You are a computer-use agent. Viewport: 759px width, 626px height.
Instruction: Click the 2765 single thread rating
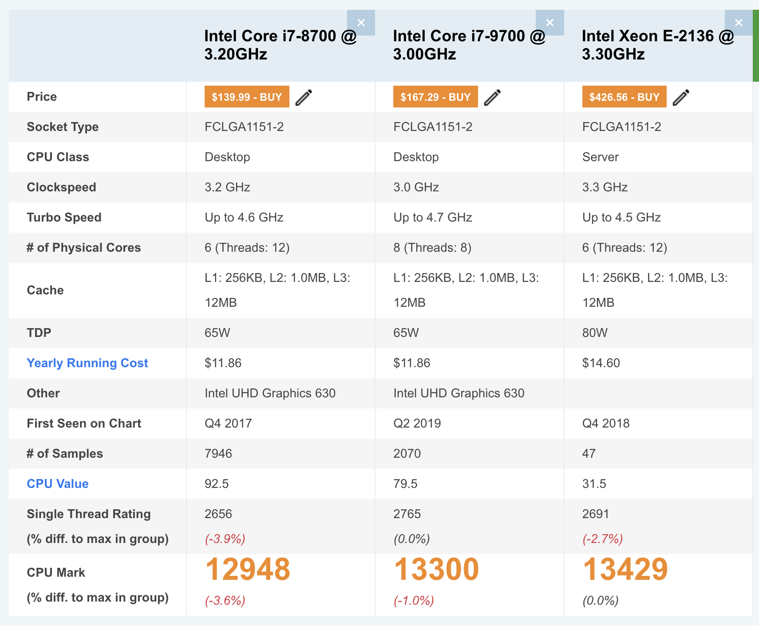click(407, 514)
